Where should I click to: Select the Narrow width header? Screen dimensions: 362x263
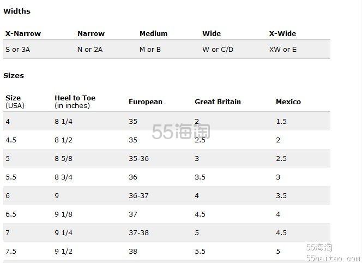pyautogui.click(x=91, y=33)
